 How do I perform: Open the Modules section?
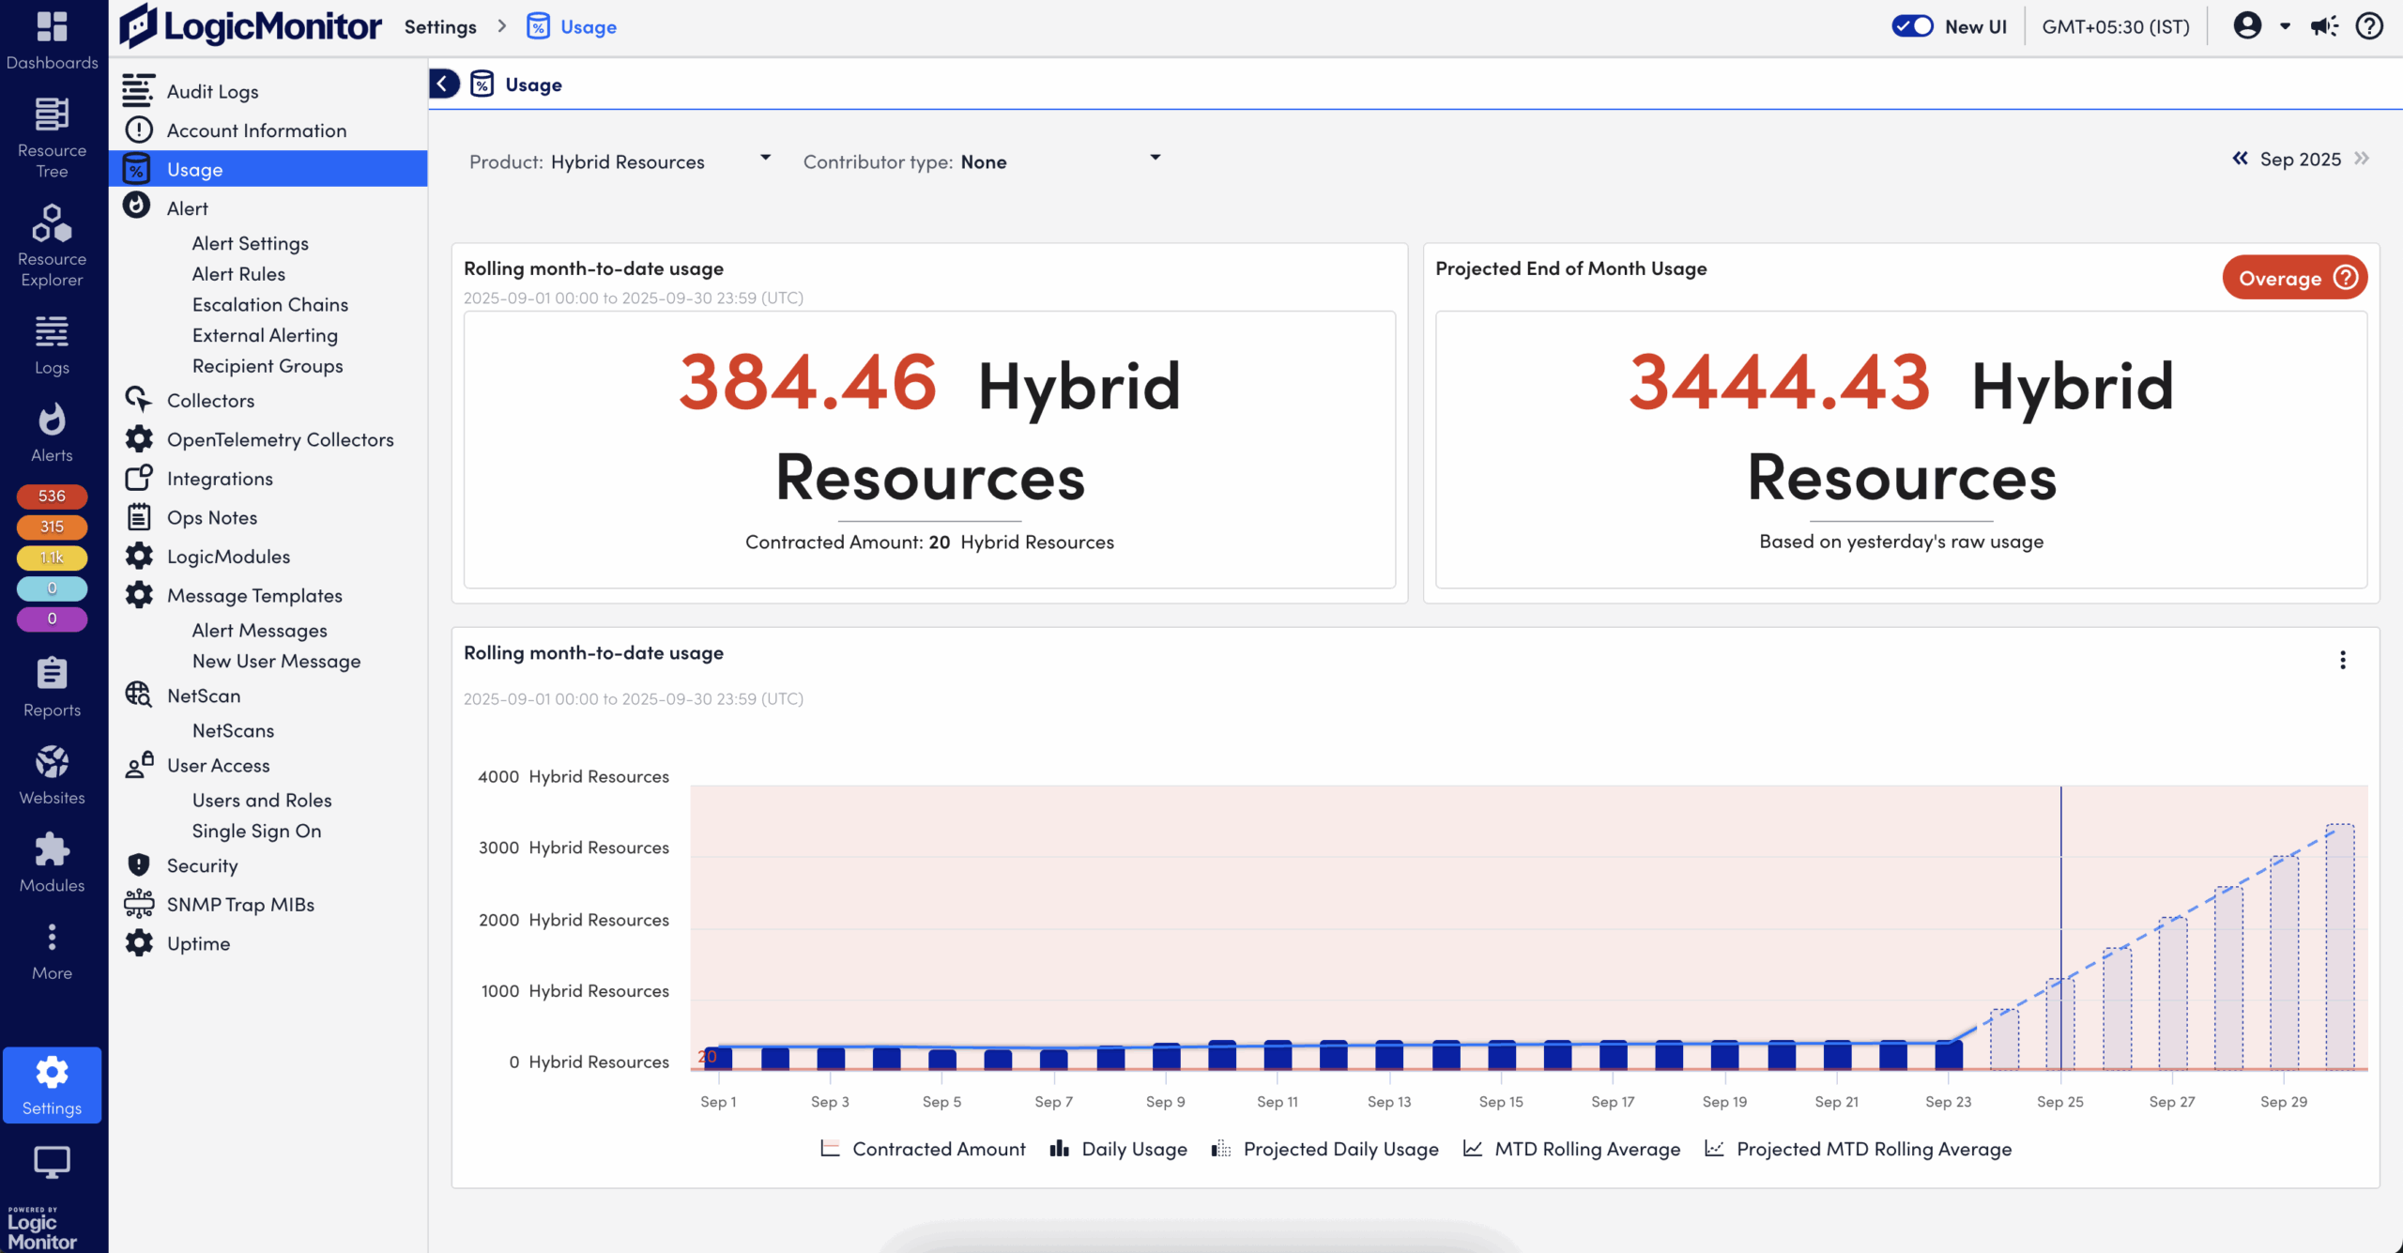tap(52, 859)
